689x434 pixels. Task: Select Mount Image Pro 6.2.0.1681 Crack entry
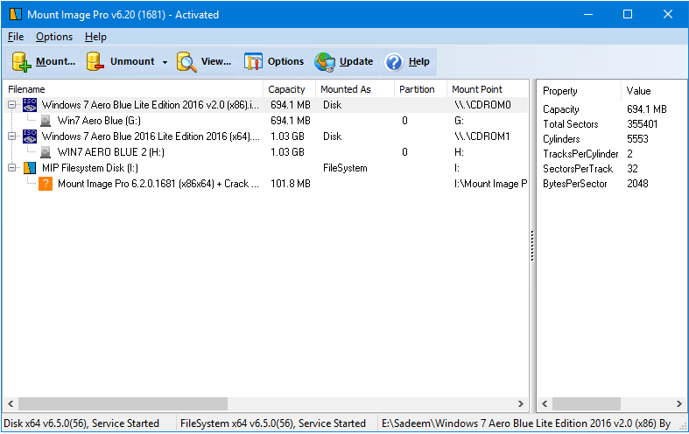[158, 184]
